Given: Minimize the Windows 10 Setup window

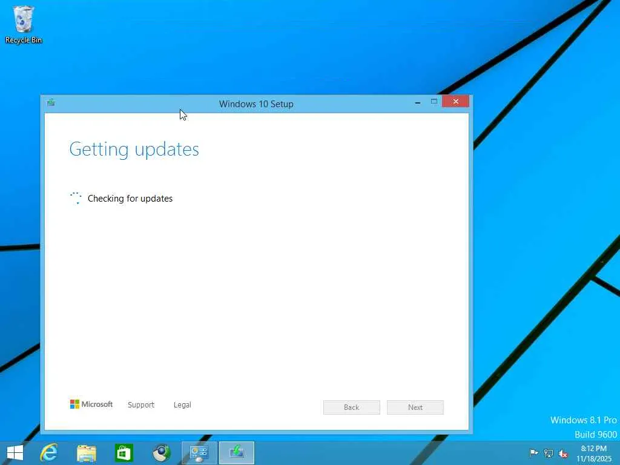Looking at the screenshot, I should tap(418, 102).
